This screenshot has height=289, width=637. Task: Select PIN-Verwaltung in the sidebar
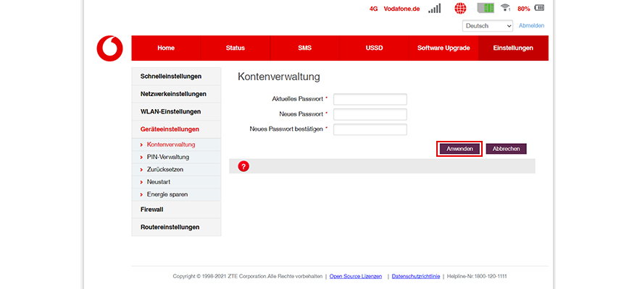tap(167, 157)
